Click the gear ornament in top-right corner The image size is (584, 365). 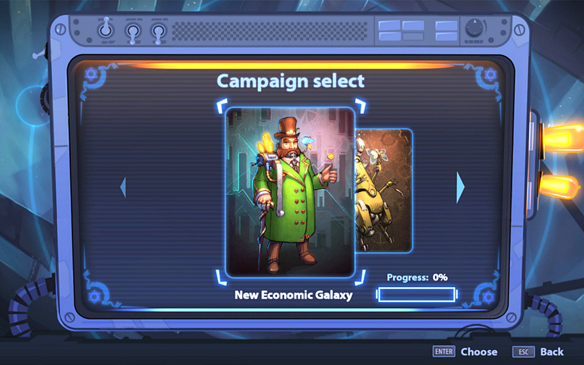click(490, 75)
